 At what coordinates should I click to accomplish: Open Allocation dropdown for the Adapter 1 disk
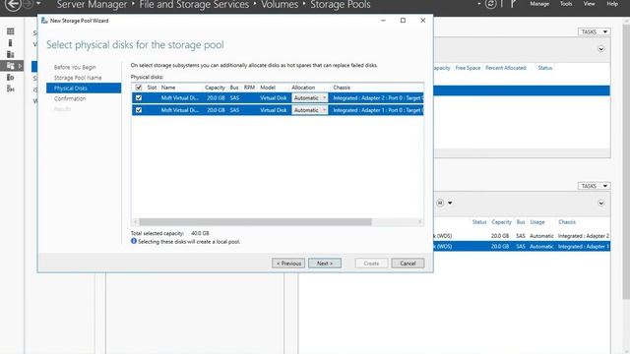tap(309, 110)
